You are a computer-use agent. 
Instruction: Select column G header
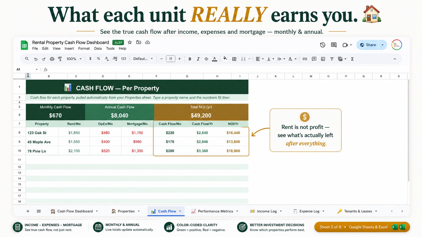pos(187,76)
